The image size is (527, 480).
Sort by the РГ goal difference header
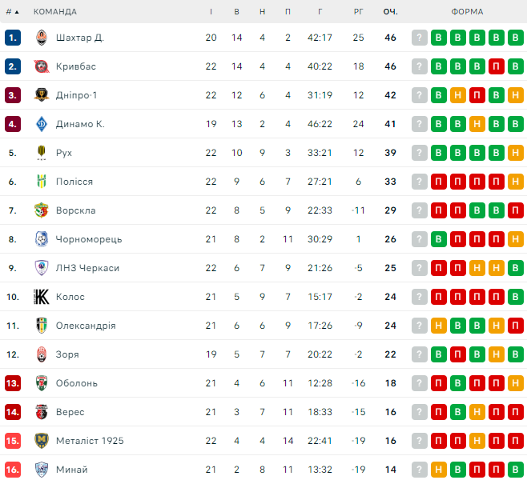(358, 12)
